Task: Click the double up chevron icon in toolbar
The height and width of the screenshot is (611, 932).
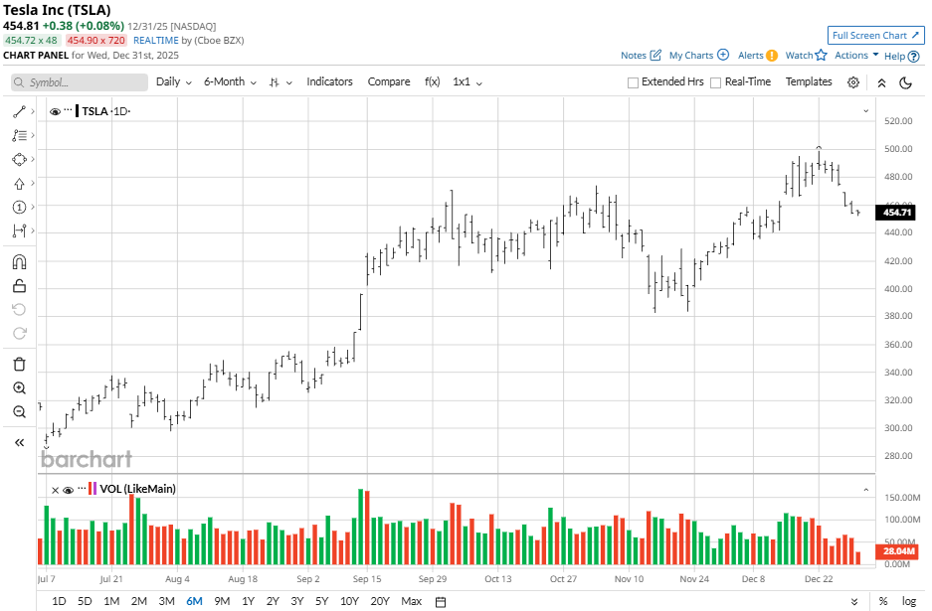Action: [881, 83]
